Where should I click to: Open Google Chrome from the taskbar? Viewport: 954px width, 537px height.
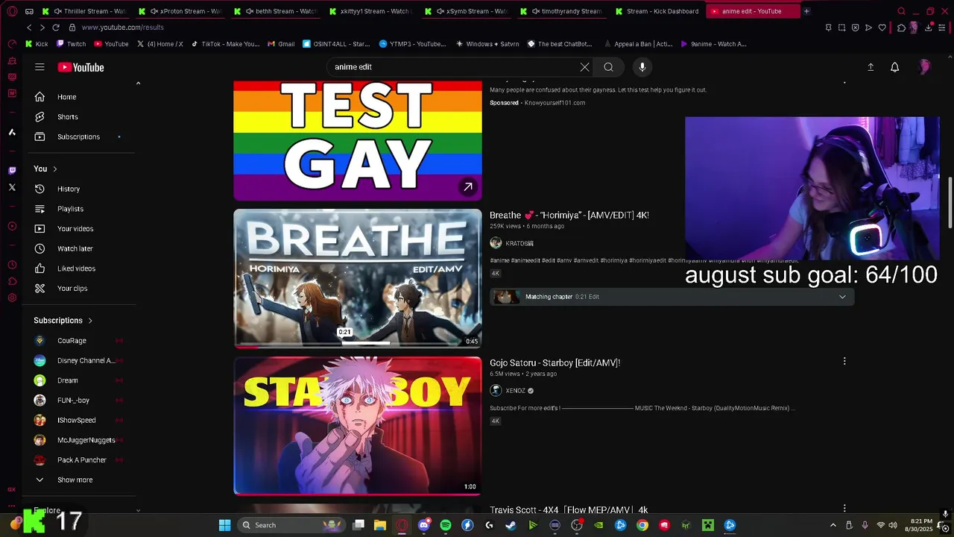click(642, 525)
